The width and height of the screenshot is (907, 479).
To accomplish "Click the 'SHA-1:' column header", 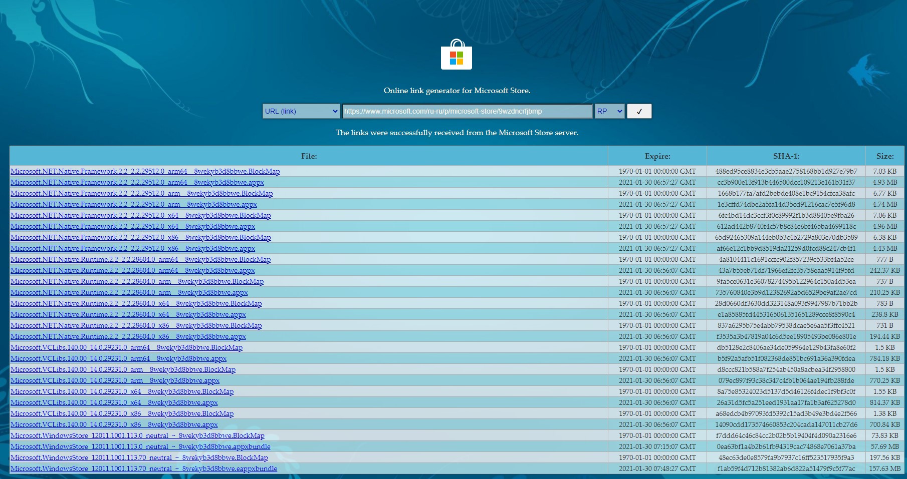I will (x=786, y=156).
